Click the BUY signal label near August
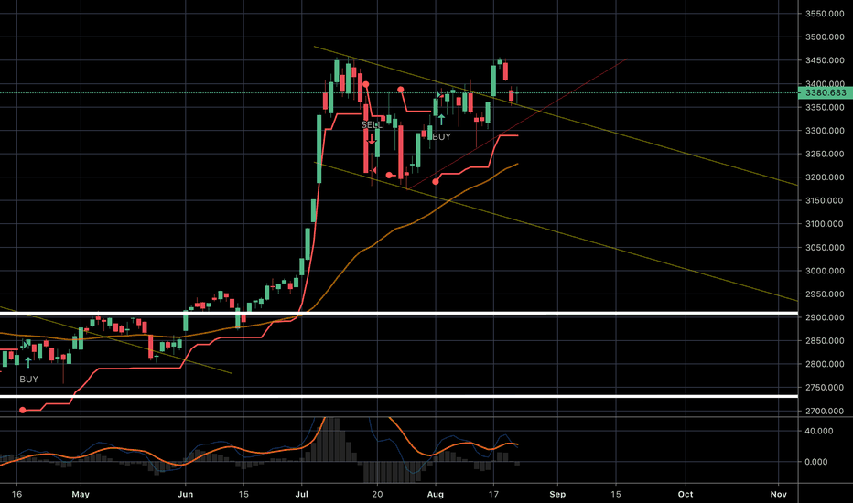Image resolution: width=853 pixels, height=503 pixels. tap(441, 137)
